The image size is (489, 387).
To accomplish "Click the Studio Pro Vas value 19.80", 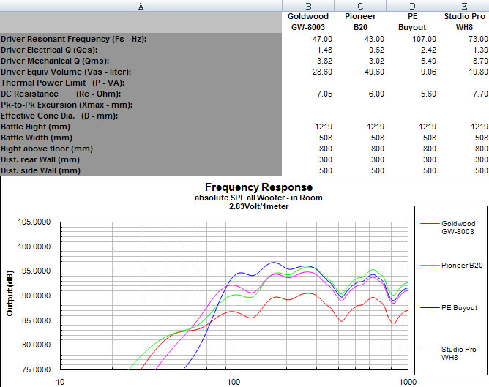I will [478, 72].
